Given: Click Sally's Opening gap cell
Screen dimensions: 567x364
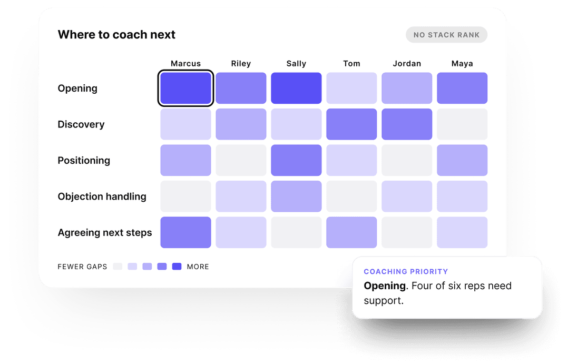Looking at the screenshot, I should point(296,88).
